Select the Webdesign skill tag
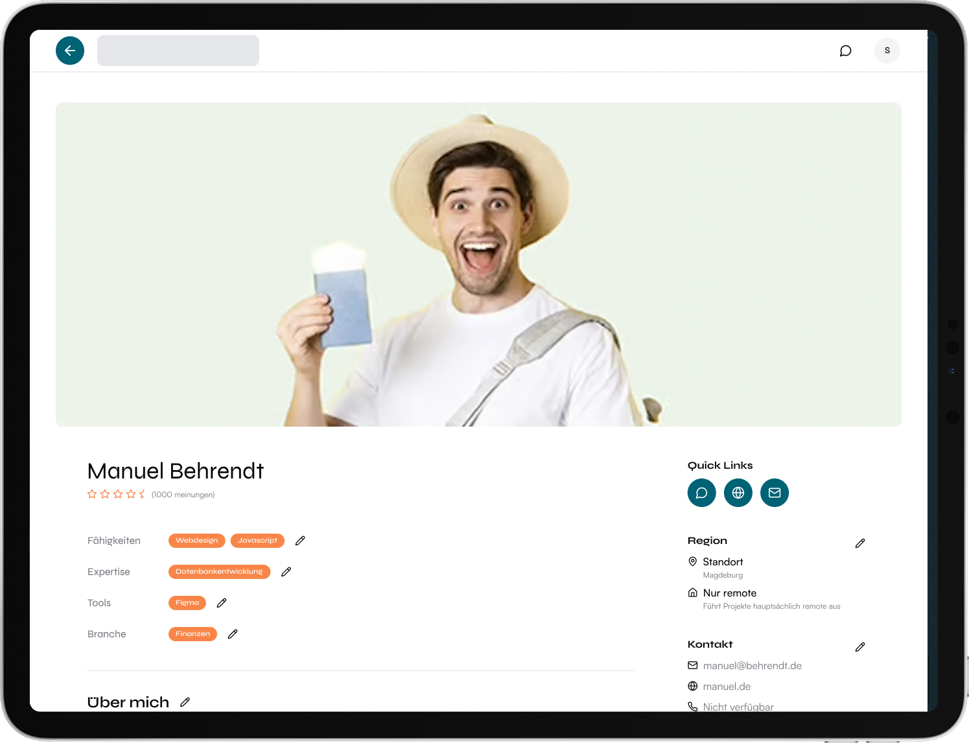Image resolution: width=969 pixels, height=743 pixels. [x=196, y=541]
